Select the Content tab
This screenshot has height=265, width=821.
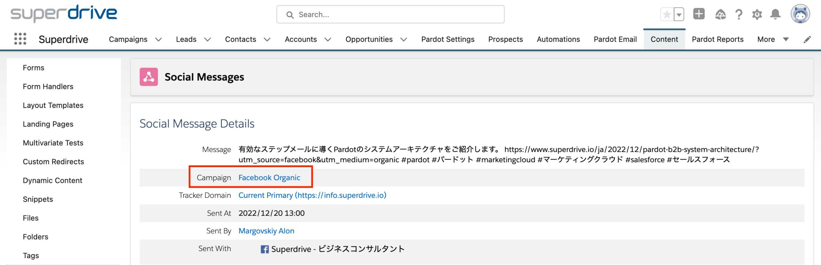coord(664,39)
